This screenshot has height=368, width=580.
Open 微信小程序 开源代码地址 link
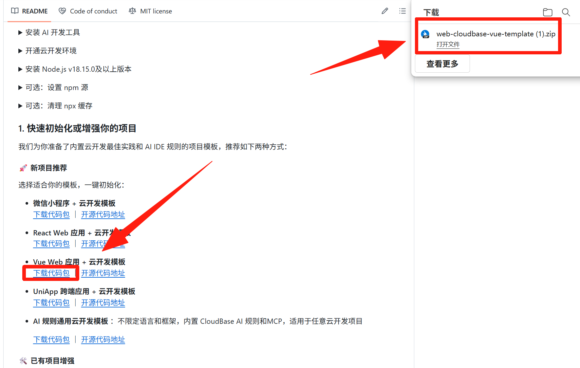(103, 214)
